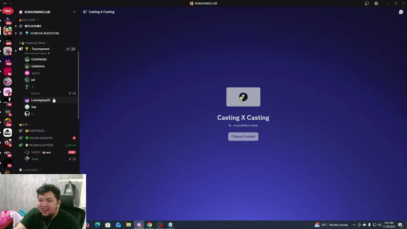Screen dimensions: 407x229
Task: Click Karma's deafened headphone icon
Action: [x=74, y=94]
